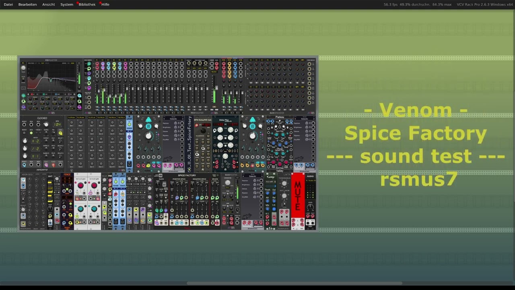Screen dimensions: 515x290
Task: Open the Hilfe menu
Action: click(105, 4)
